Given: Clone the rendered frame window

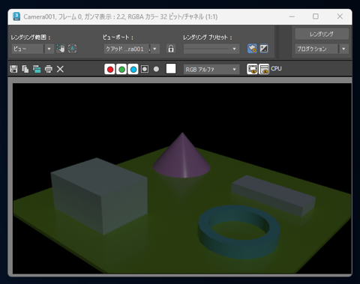Looking at the screenshot, I should [37, 69].
